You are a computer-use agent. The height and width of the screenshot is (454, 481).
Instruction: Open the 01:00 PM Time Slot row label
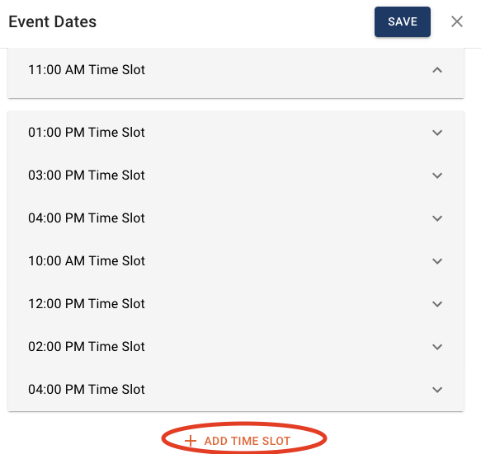(87, 133)
